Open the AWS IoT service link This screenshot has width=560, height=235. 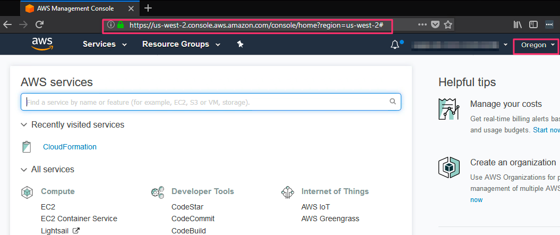[316, 207]
